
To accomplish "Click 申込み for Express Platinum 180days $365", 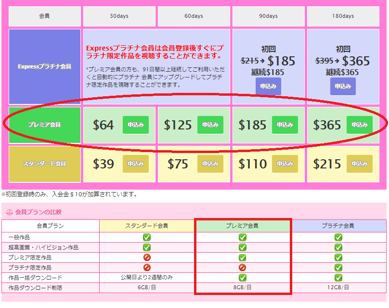I will 343,86.
